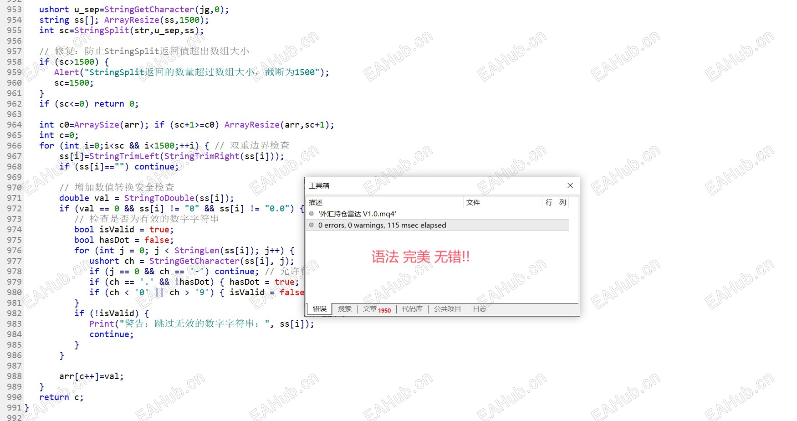Close the 工具箱 toolbox window
Image resolution: width=797 pixels, height=421 pixels.
[x=570, y=185]
